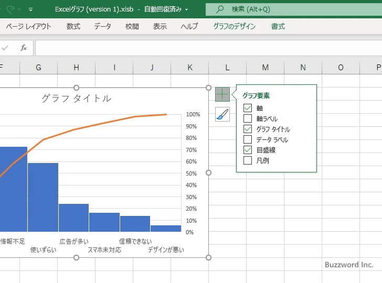Click the スマホ未対応 blue bar
Screen dimensions: 382x283
pyautogui.click(x=104, y=222)
